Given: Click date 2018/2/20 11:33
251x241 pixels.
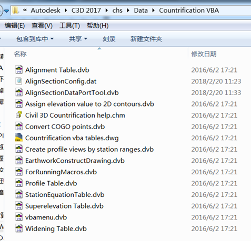Looking at the screenshot, I should pos(216,92).
